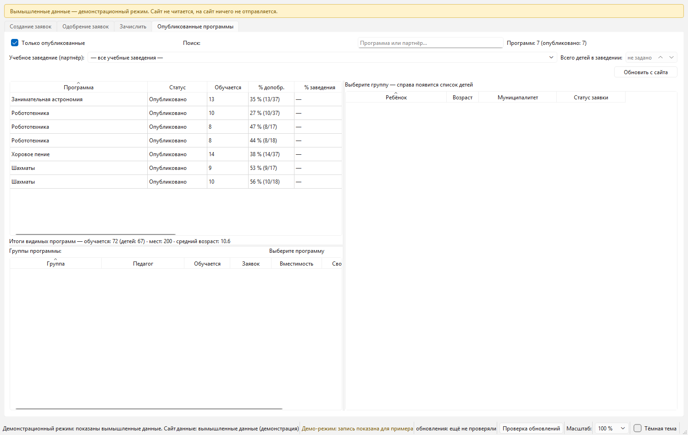This screenshot has height=435, width=688.
Task: Open the 'Учебное заведение (партнёр)' dropdown
Action: pos(322,58)
